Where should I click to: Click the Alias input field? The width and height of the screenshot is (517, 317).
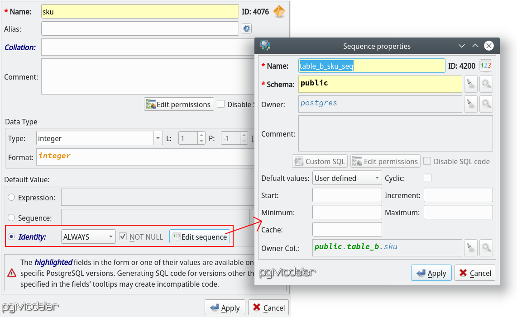pyautogui.click(x=140, y=28)
